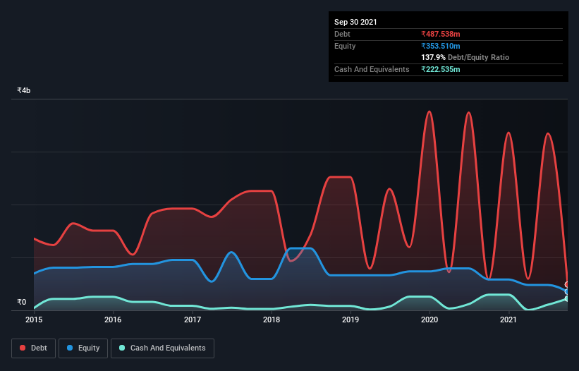Click the 2017 x-axis label
The width and height of the screenshot is (579, 371).
tap(193, 320)
